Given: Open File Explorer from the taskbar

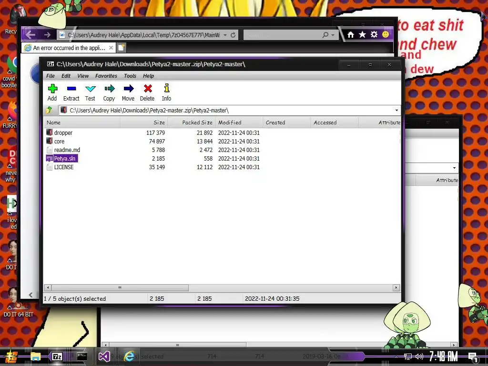Looking at the screenshot, I should pyautogui.click(x=35, y=356).
